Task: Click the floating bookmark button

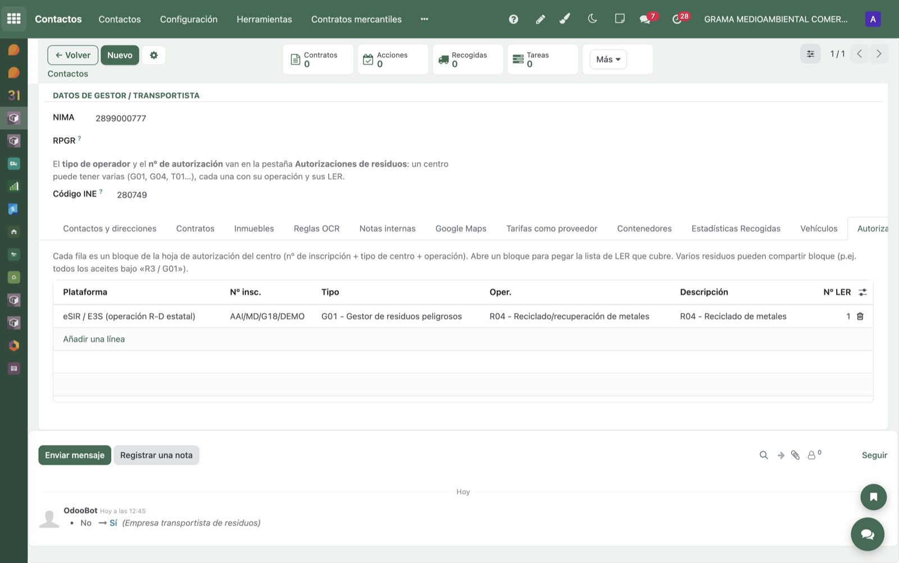Action: point(873,497)
